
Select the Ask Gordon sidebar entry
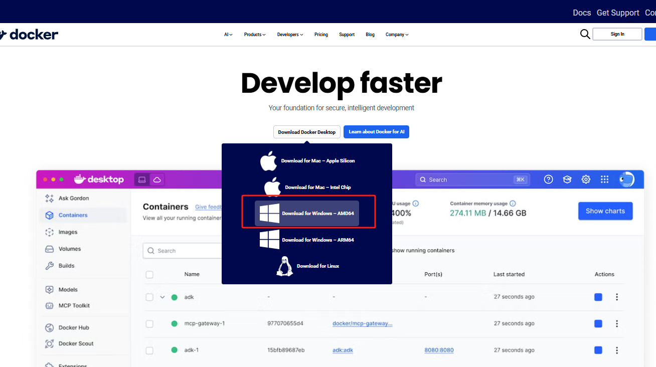83,199
